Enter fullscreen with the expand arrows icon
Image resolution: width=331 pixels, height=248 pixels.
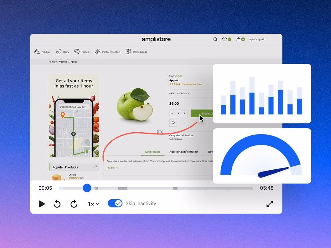click(x=269, y=204)
